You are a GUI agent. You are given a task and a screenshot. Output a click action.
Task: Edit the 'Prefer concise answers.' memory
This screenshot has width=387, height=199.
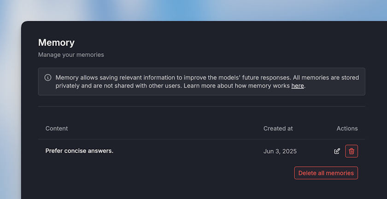coord(337,151)
